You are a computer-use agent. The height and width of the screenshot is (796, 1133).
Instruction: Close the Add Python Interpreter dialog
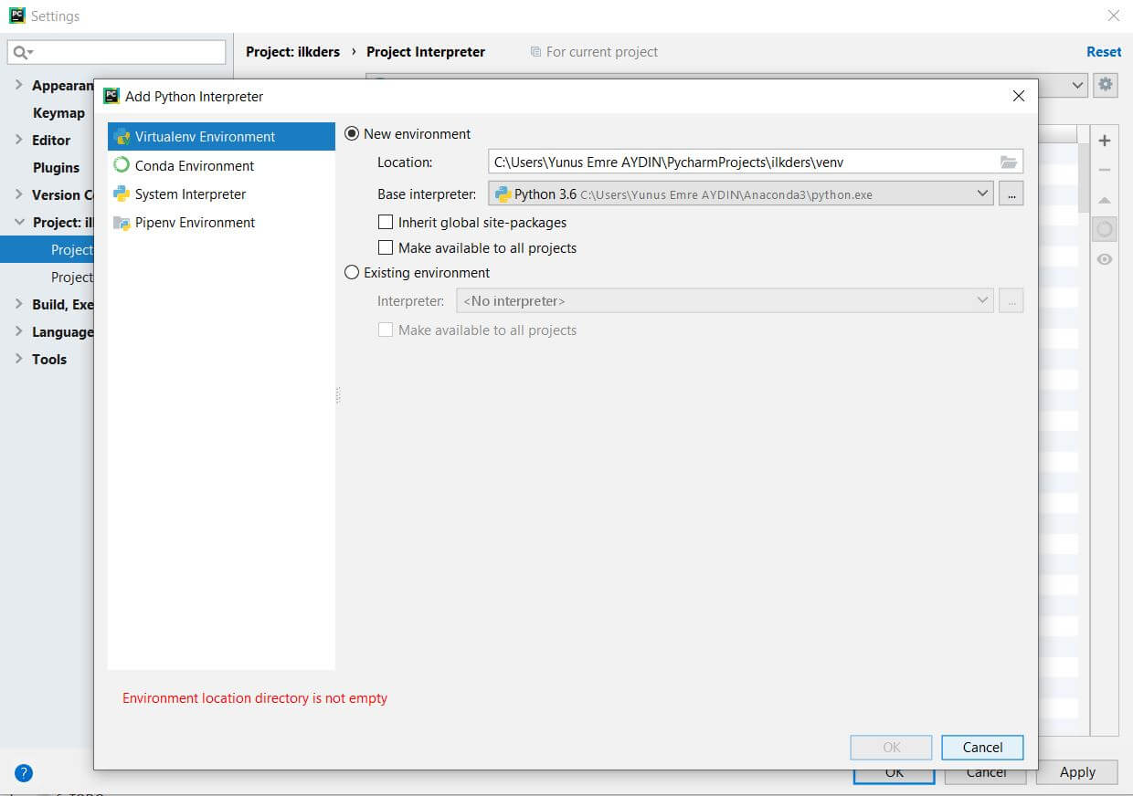pyautogui.click(x=1019, y=96)
